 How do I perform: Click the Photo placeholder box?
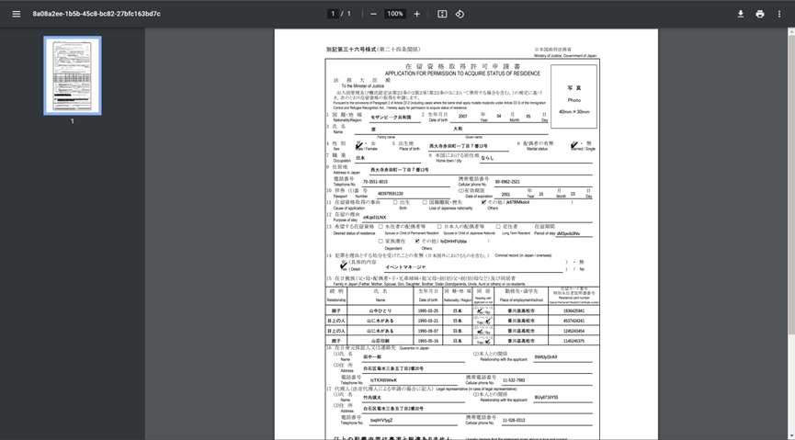pyautogui.click(x=574, y=96)
